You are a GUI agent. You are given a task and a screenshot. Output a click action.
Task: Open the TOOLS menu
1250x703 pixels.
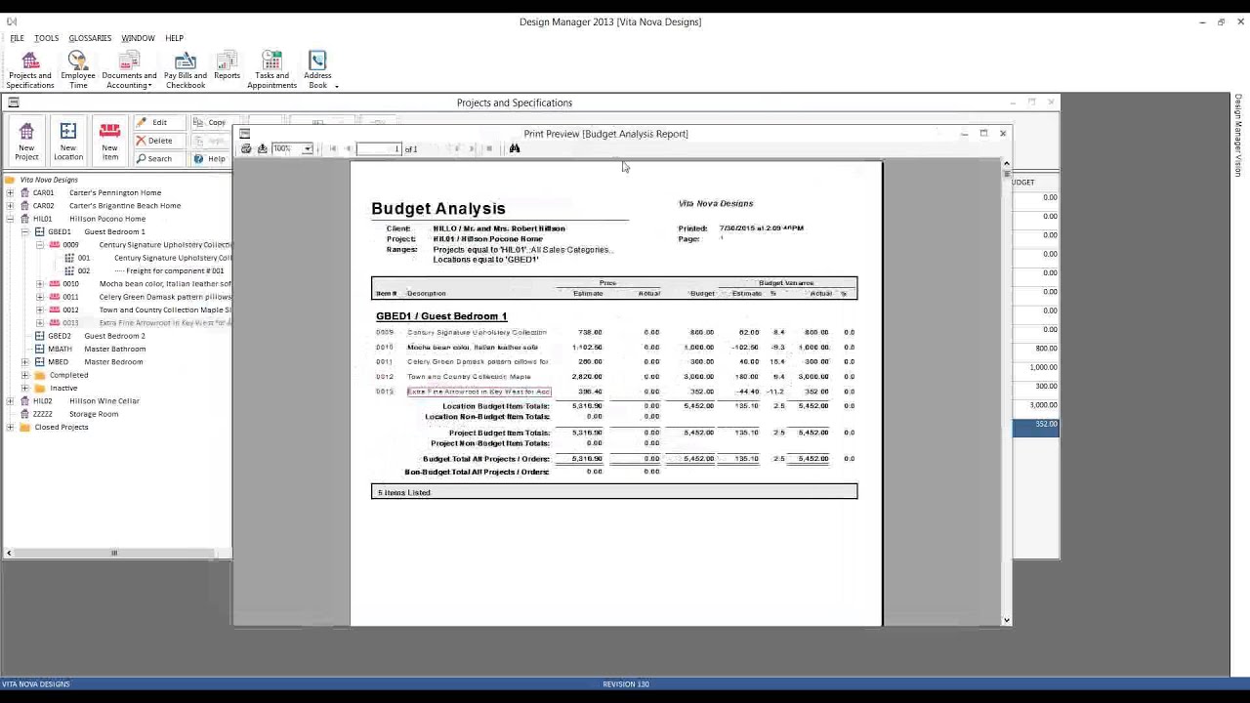click(46, 38)
